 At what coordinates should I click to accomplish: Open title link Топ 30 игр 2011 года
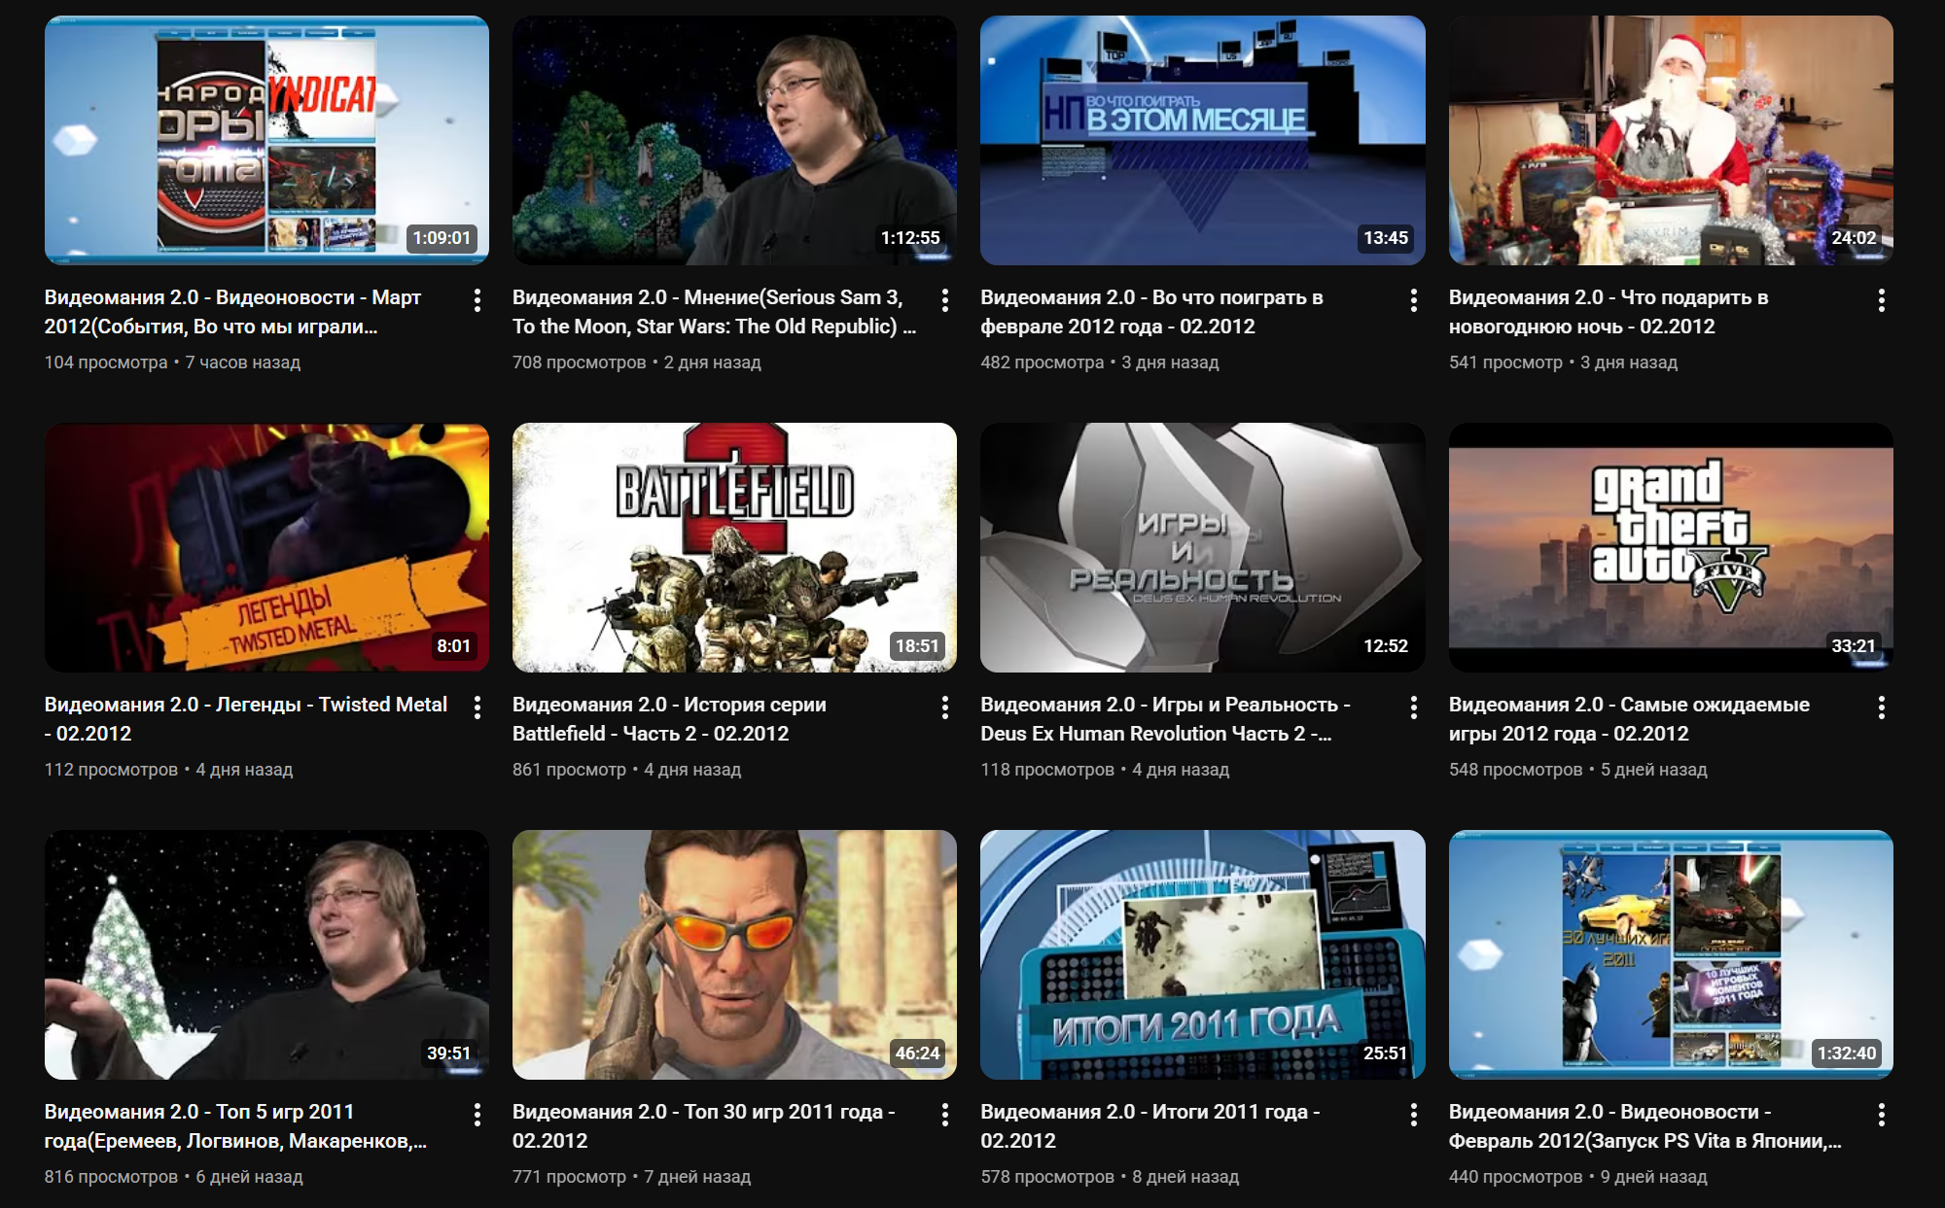(x=702, y=1125)
